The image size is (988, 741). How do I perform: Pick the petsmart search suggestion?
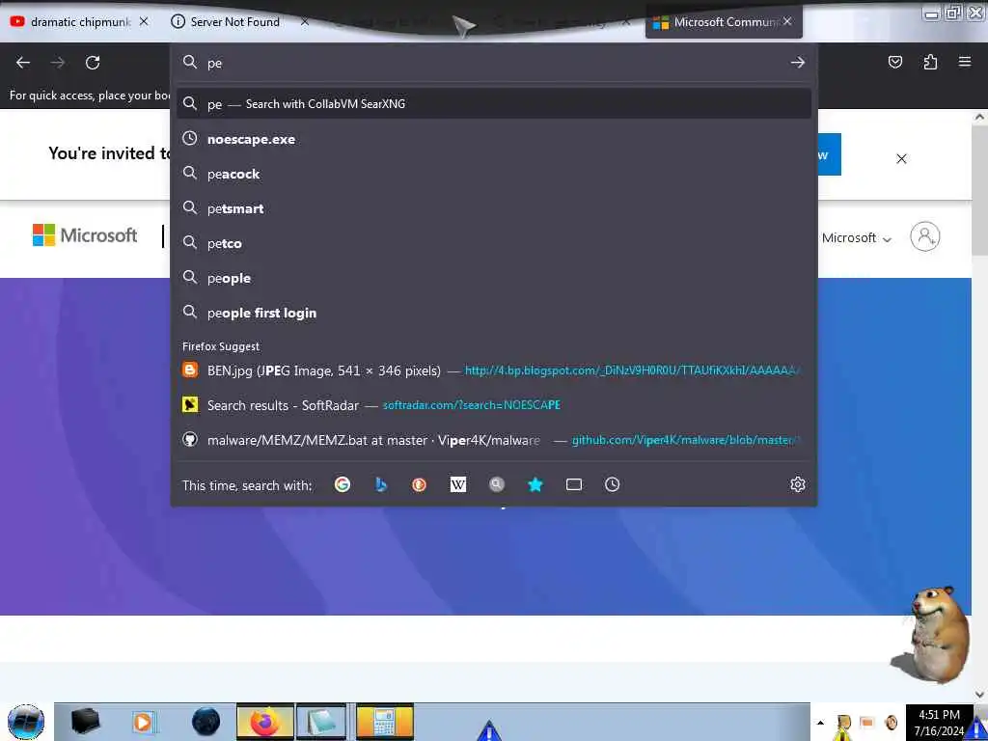pyautogui.click(x=494, y=208)
